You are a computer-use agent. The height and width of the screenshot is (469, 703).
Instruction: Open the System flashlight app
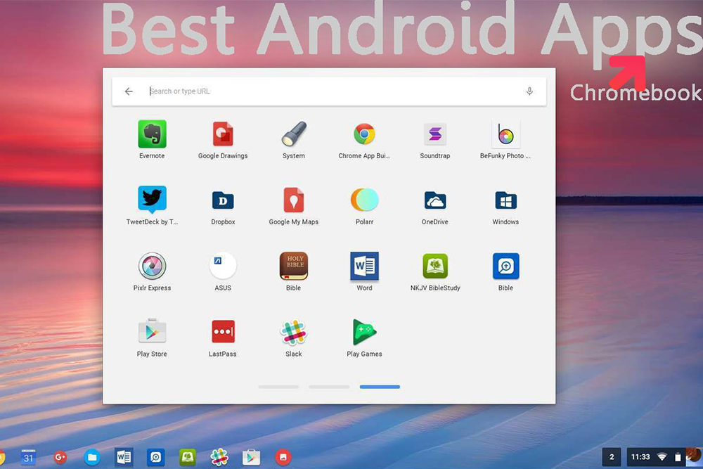tap(294, 134)
